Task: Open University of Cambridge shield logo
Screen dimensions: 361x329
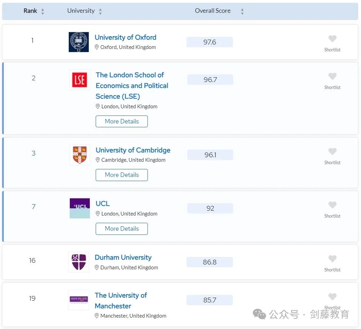Action: point(80,155)
